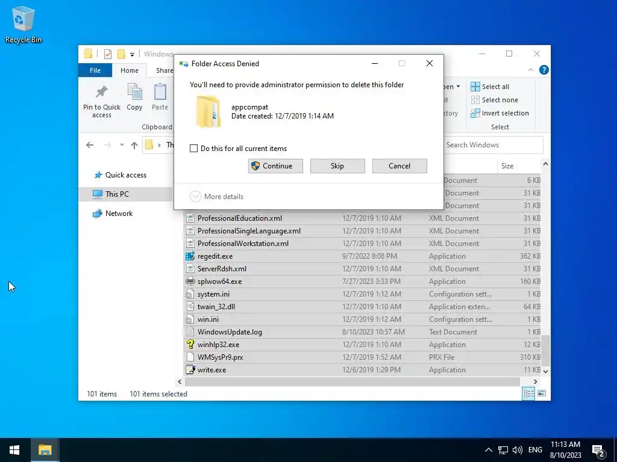617x462 pixels.
Task: Switch to Large icons view in status bar
Action: tap(542, 393)
